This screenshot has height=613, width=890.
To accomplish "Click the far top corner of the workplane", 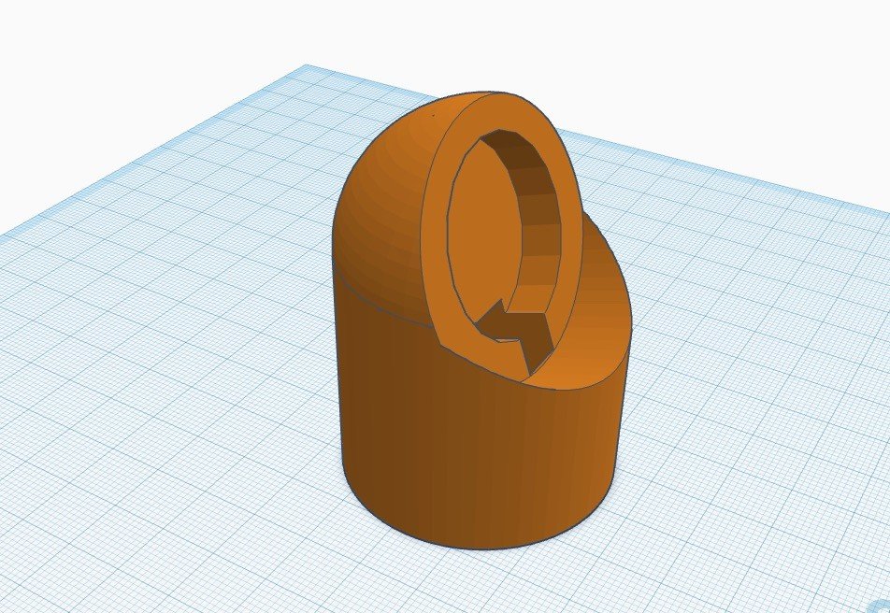I will (308, 67).
